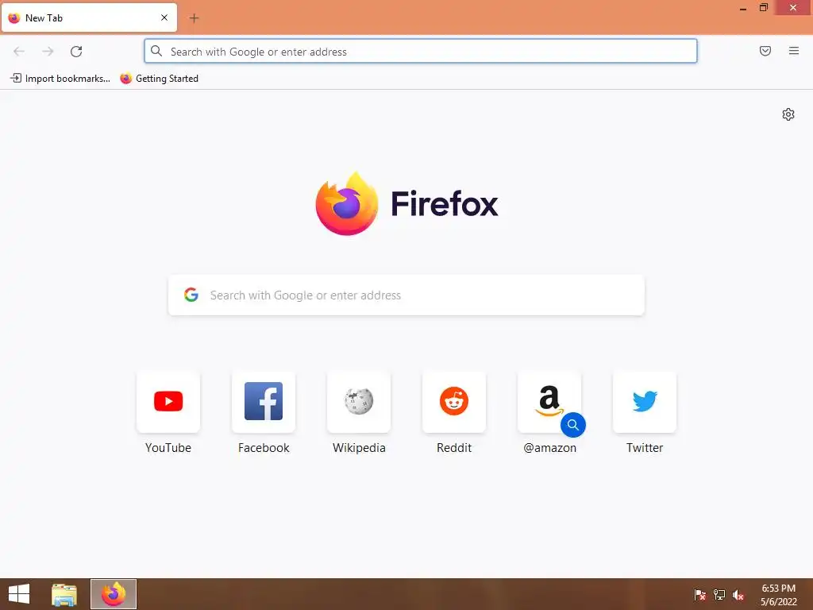Image resolution: width=813 pixels, height=610 pixels.
Task: Minimize the Firefox window
Action: 742,8
